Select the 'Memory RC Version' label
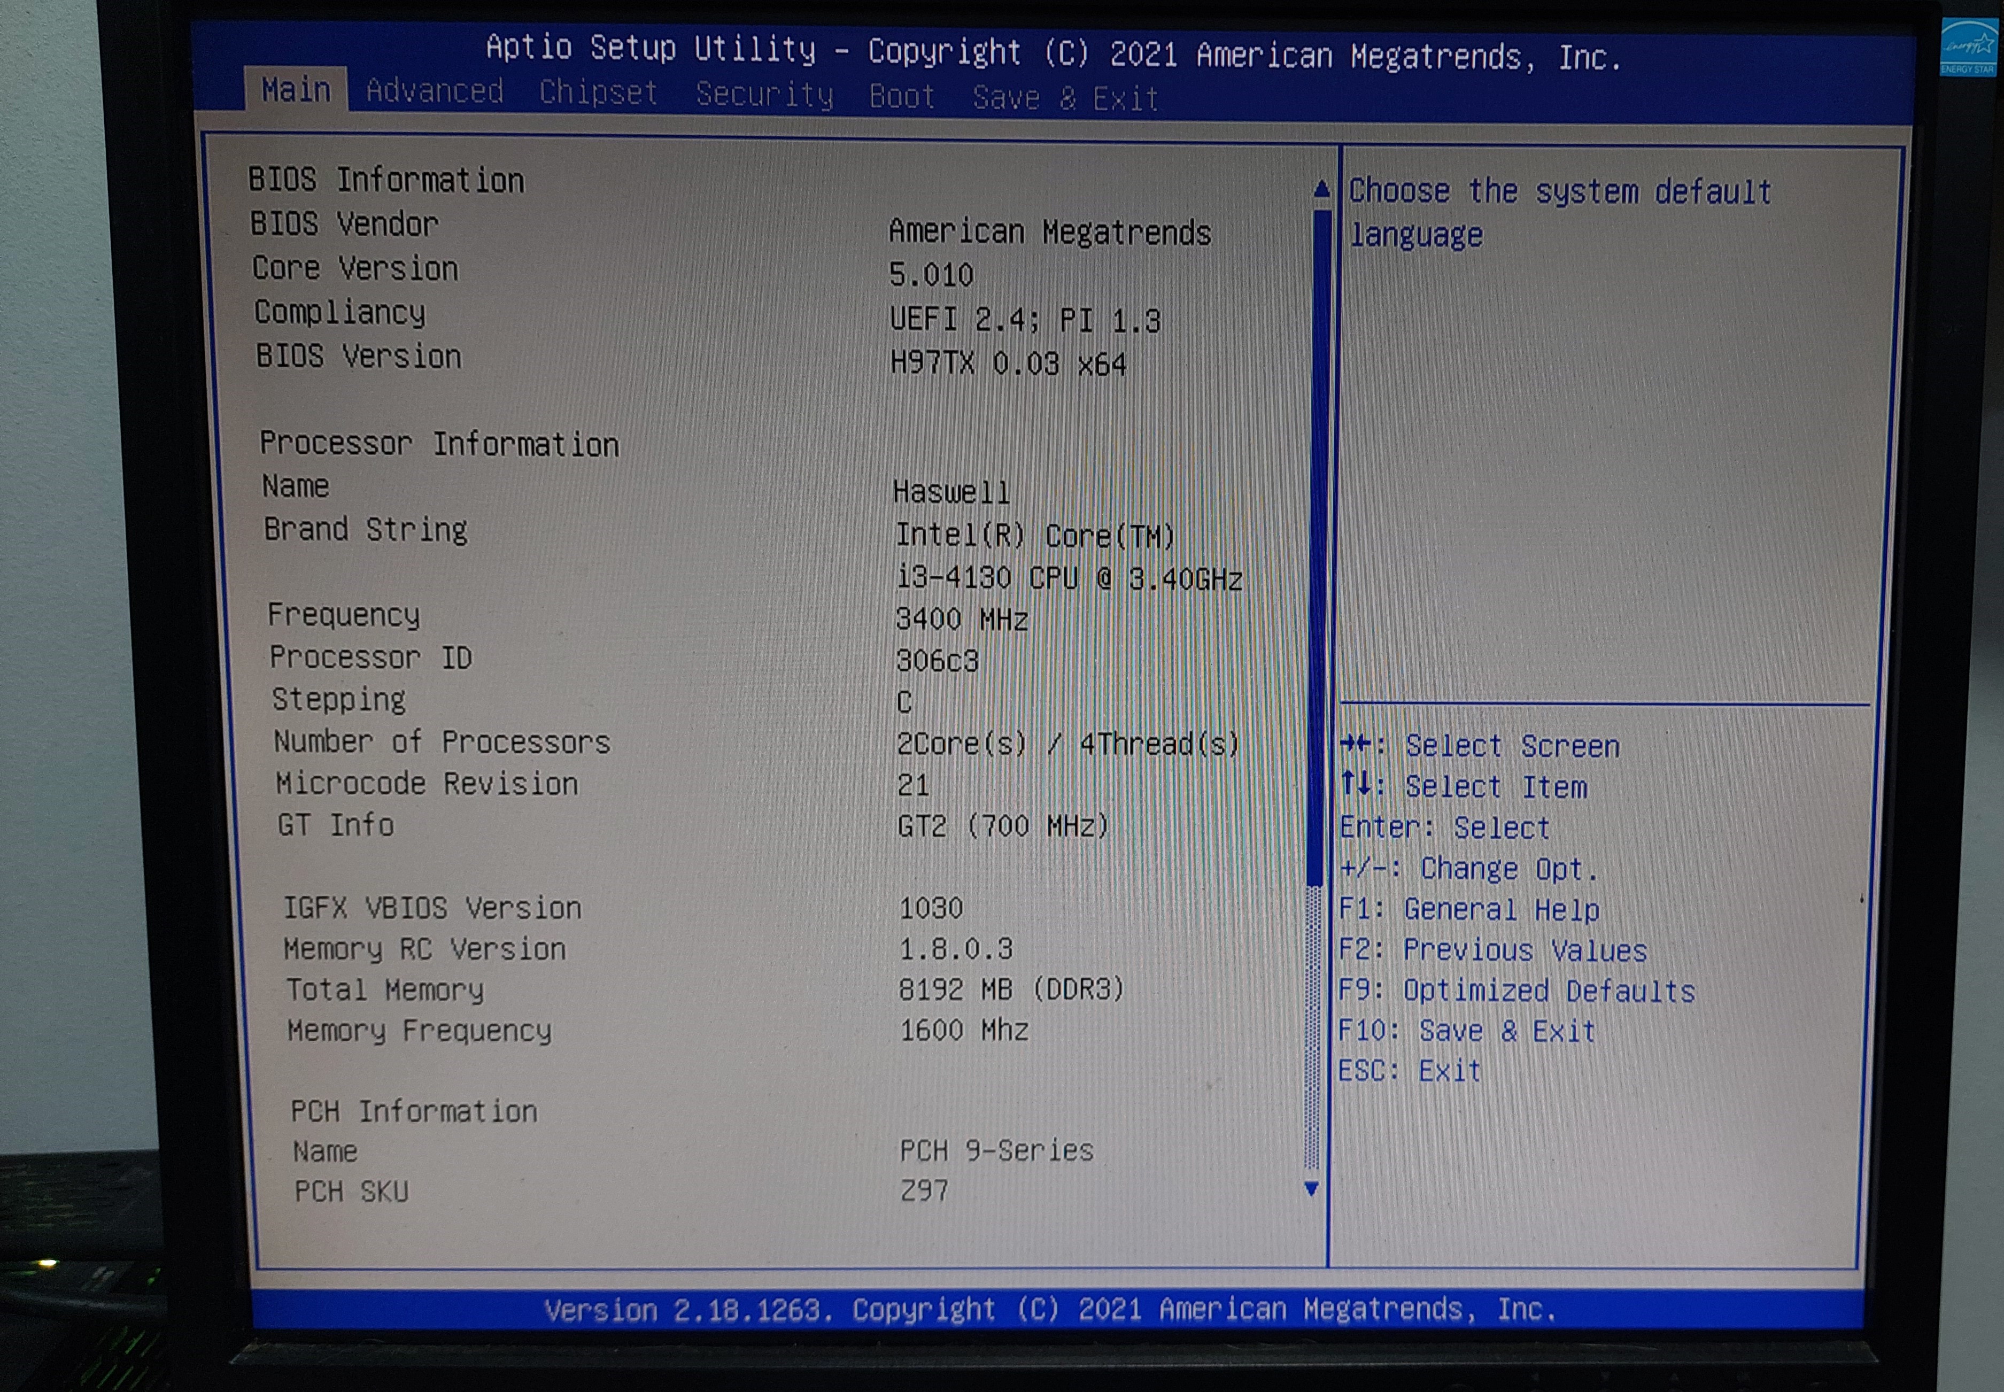 coord(425,949)
